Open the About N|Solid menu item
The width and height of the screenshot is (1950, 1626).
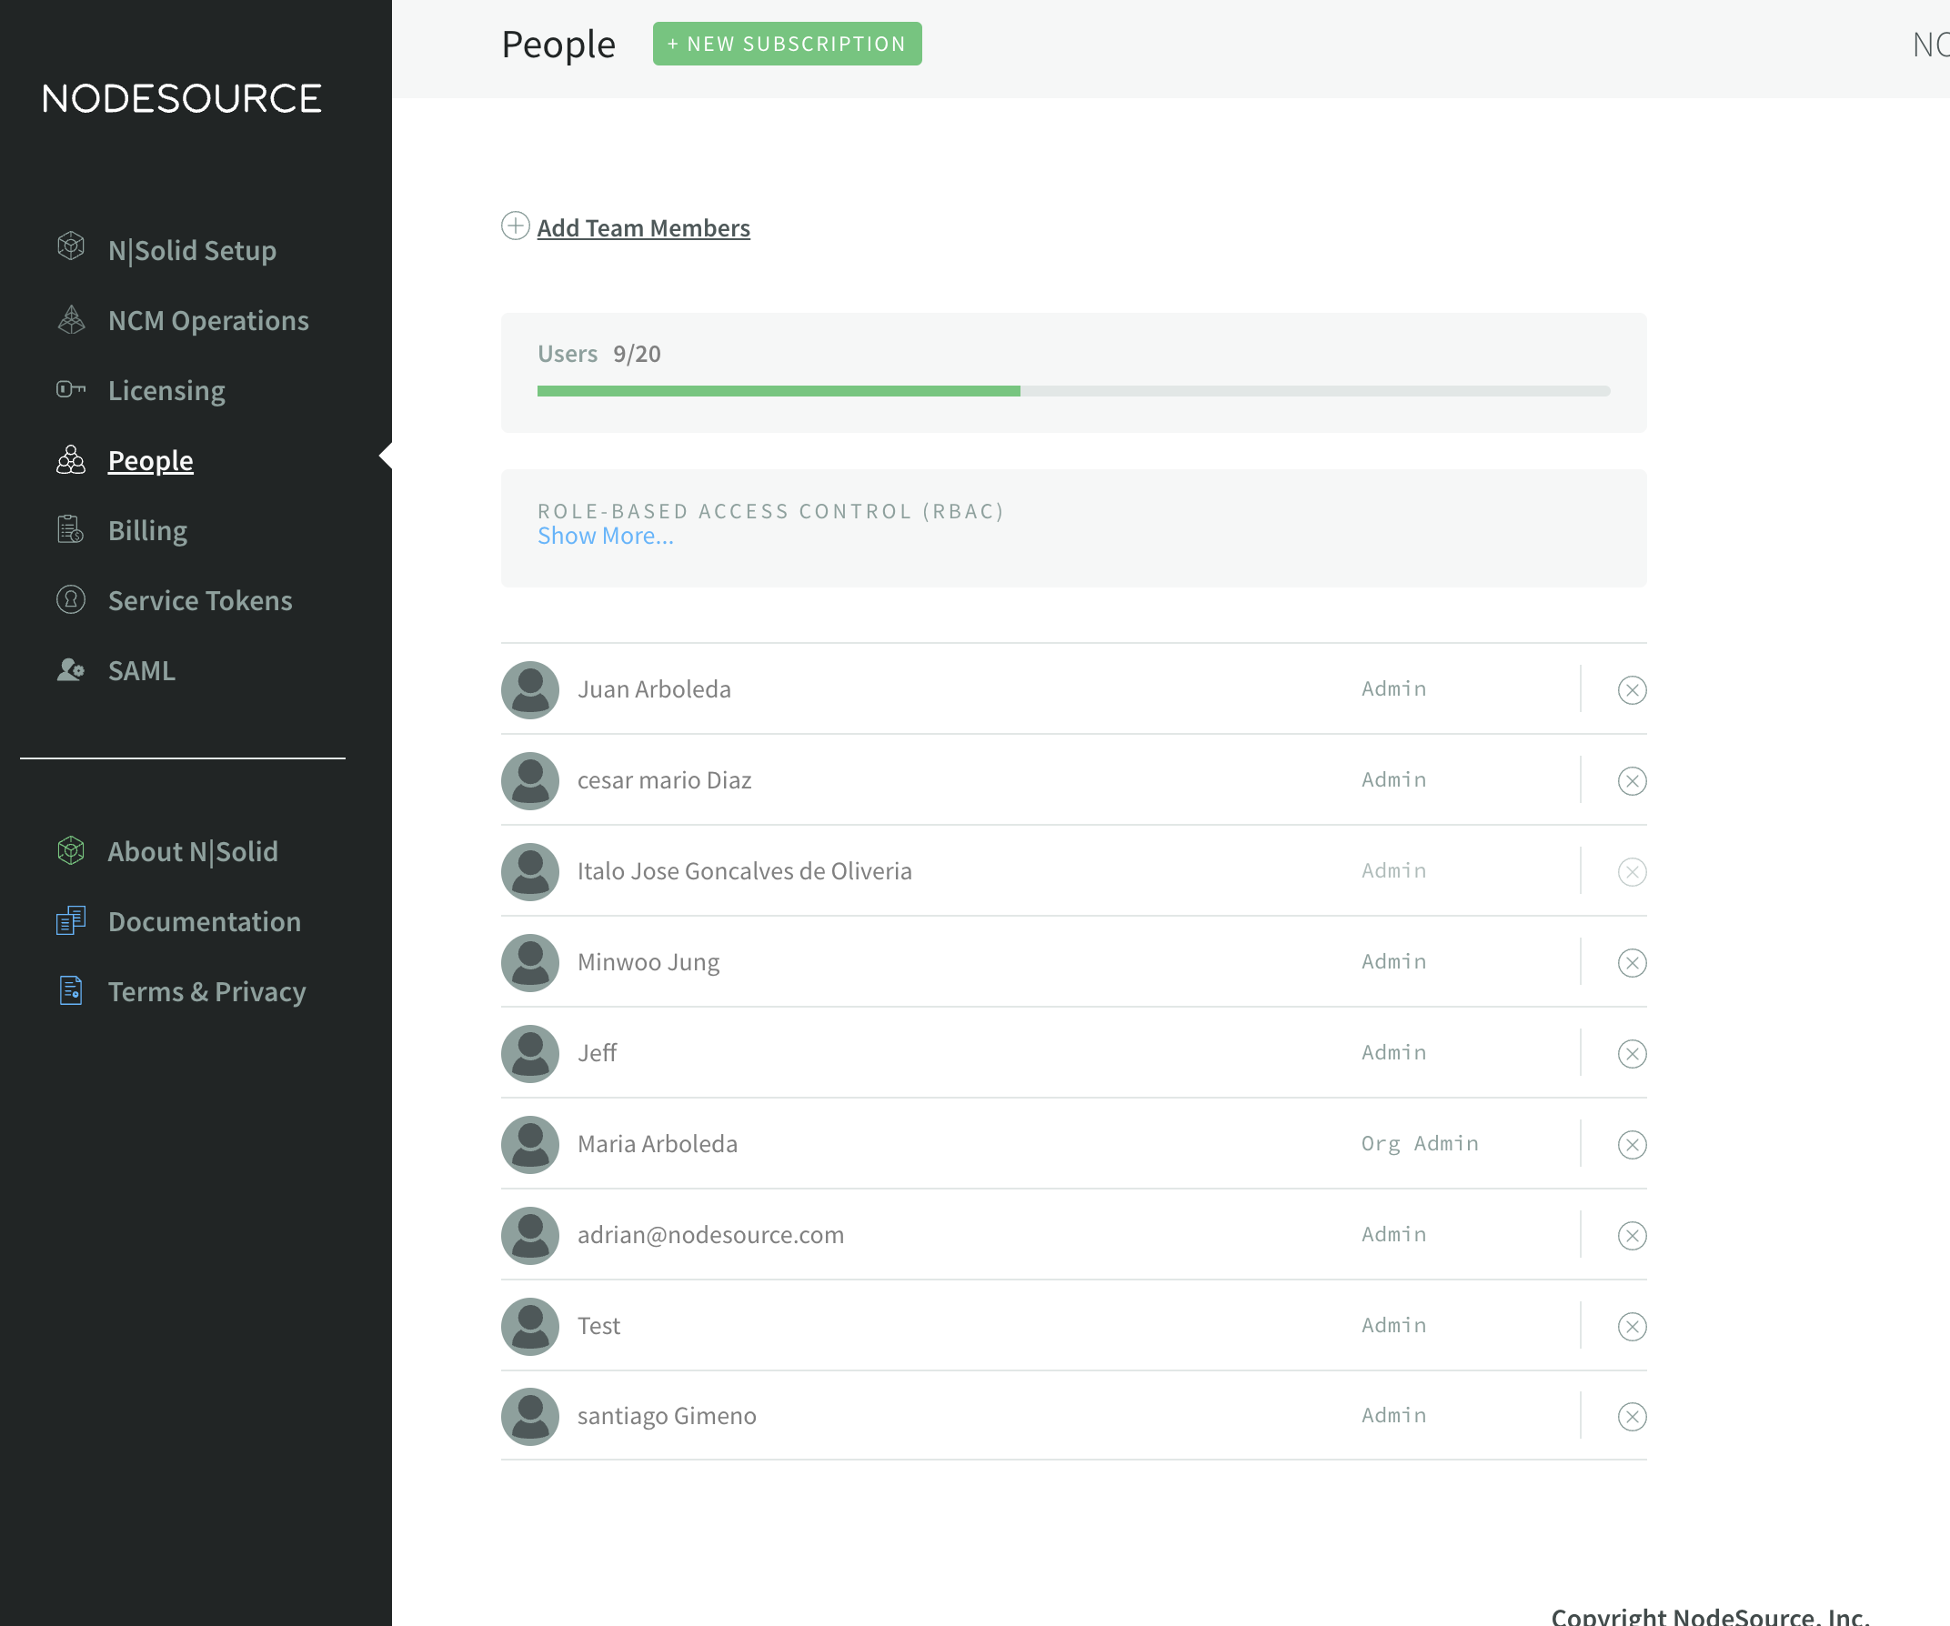click(x=192, y=851)
